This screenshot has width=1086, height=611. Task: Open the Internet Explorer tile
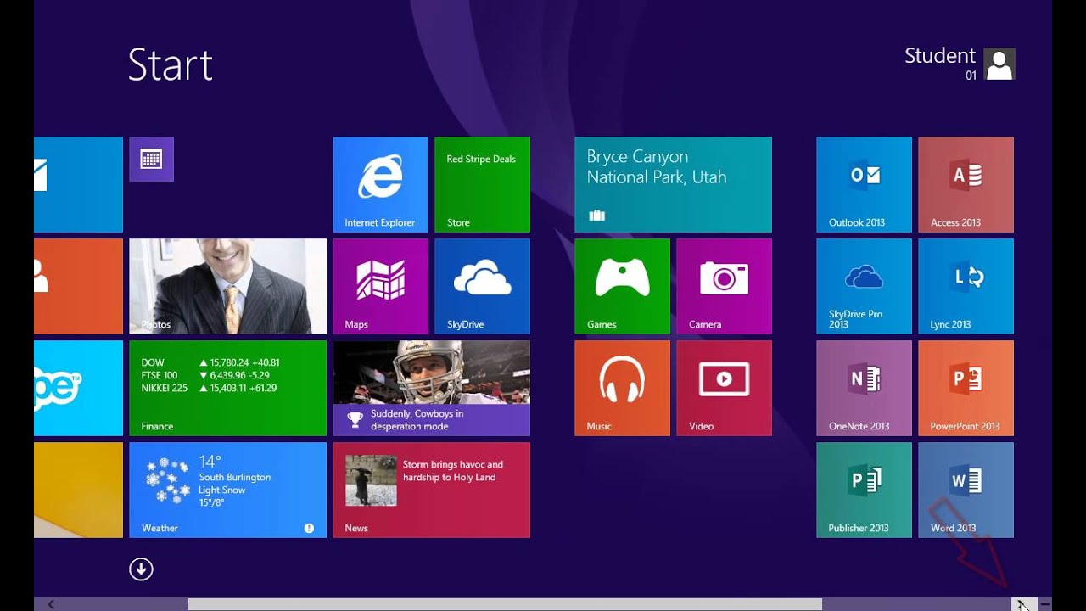[x=380, y=184]
